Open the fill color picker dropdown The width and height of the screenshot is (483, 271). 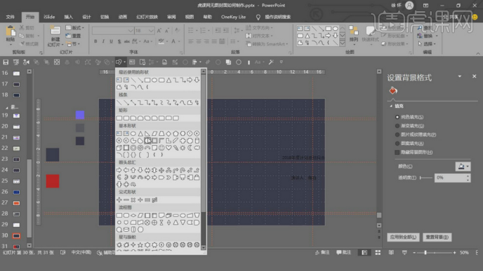pos(463,166)
